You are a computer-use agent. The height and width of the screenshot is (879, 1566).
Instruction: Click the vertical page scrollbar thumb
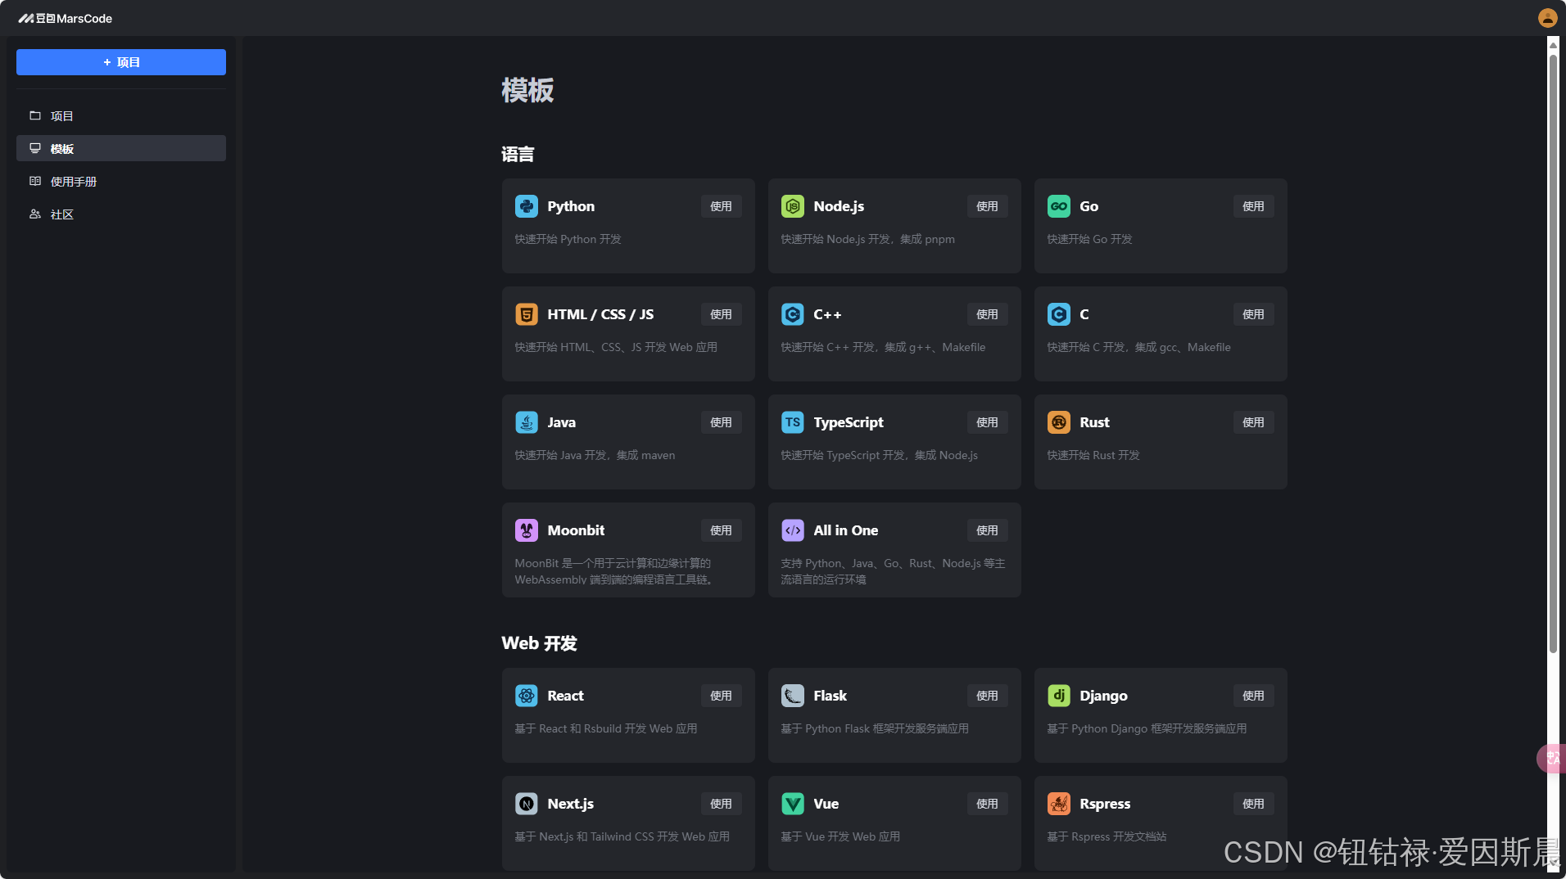(x=1553, y=352)
